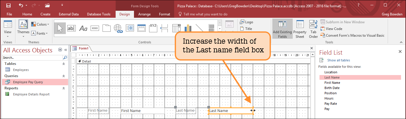Select the Line control tool
Screen dimensions: 406x119
(x=200, y=28)
